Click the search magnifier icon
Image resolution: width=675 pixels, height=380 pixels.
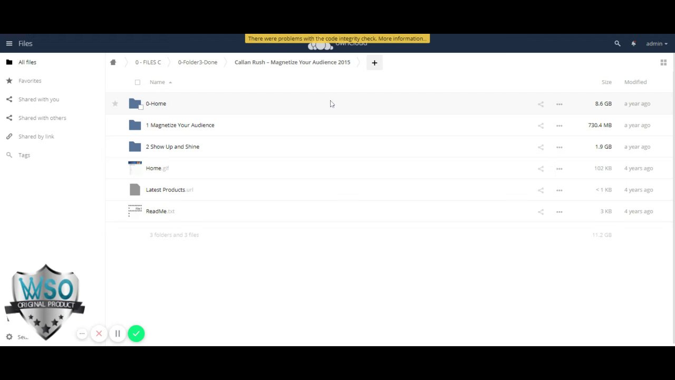pyautogui.click(x=618, y=44)
